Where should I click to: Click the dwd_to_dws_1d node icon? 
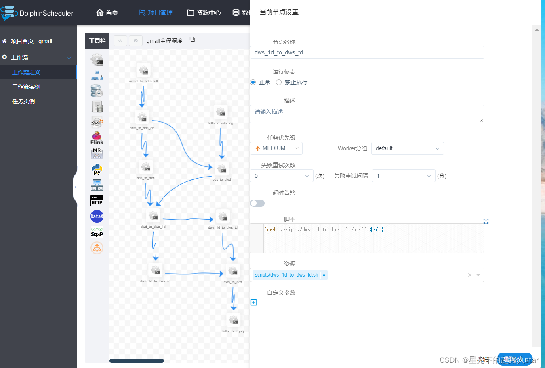[153, 216]
